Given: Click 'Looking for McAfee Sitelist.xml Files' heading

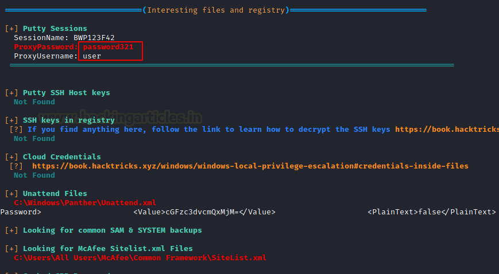Looking at the screenshot, I should 108,249.
